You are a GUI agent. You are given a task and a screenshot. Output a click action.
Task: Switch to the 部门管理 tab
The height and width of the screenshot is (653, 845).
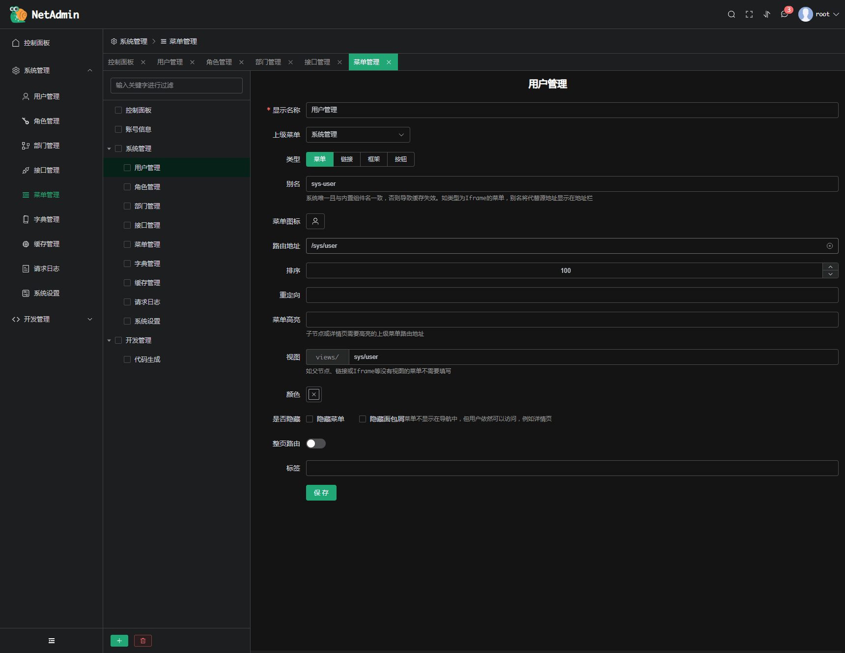[268, 62]
